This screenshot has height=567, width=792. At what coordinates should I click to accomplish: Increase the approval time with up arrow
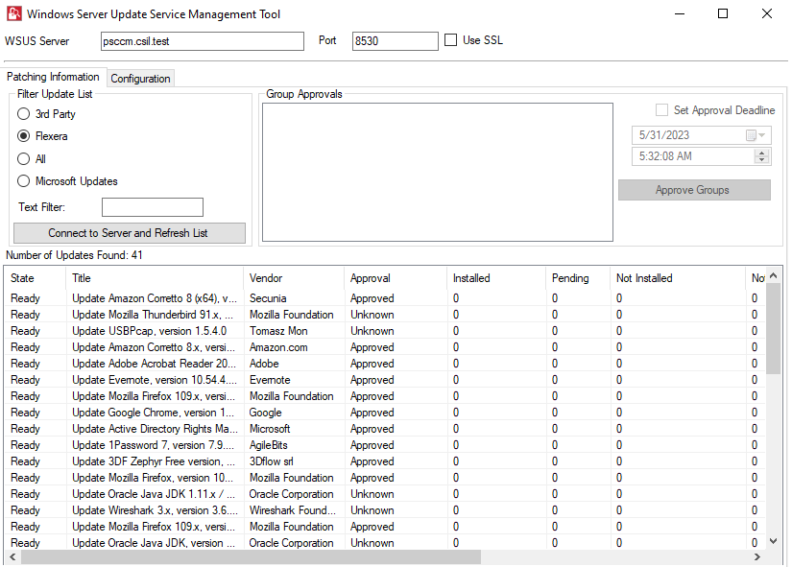point(763,153)
